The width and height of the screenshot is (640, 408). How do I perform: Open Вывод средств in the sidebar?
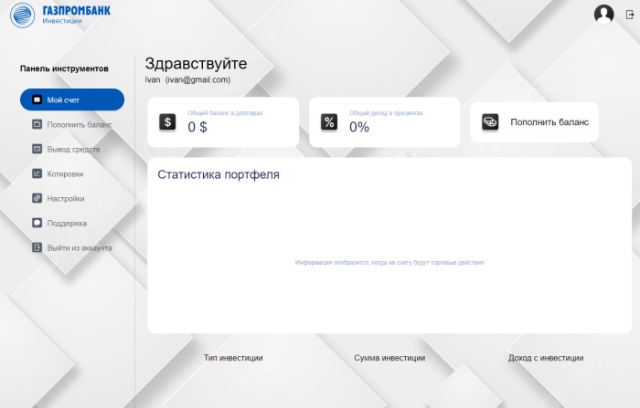coord(66,149)
